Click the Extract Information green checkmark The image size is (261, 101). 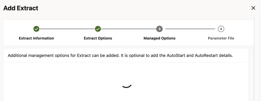(36, 29)
